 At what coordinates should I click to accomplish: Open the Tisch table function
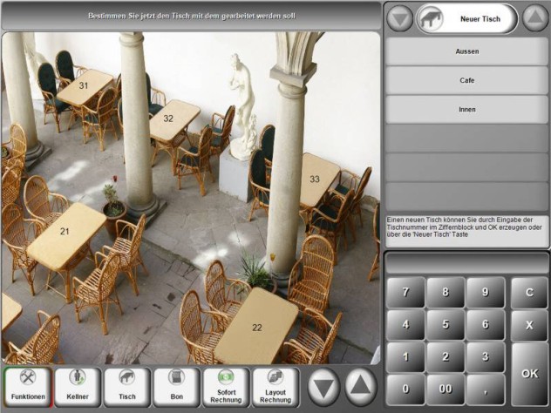click(127, 387)
